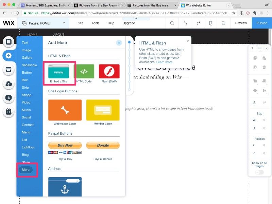Select Gallery in the Add panel

pyautogui.click(x=27, y=57)
